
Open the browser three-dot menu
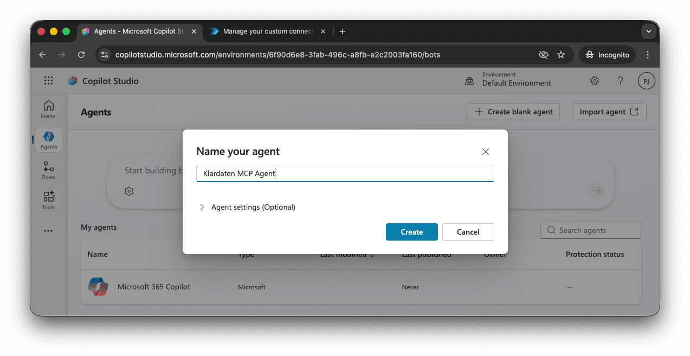pyautogui.click(x=648, y=55)
